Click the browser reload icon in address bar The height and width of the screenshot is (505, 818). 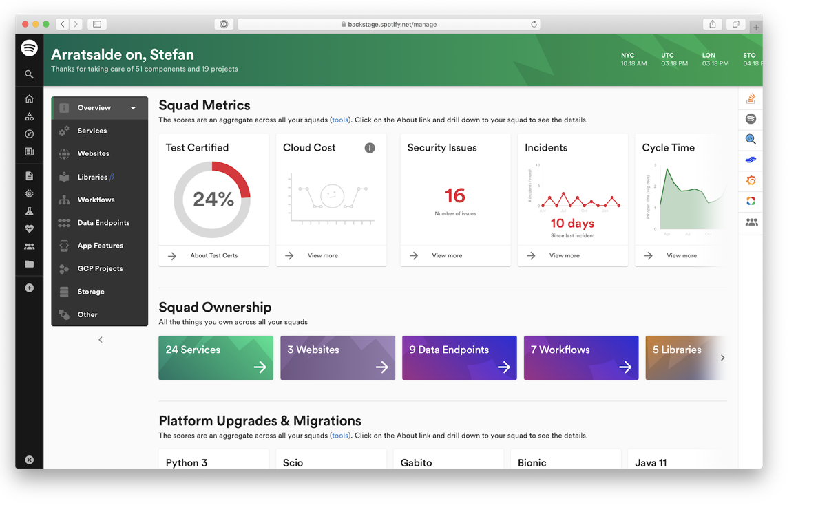pos(534,24)
